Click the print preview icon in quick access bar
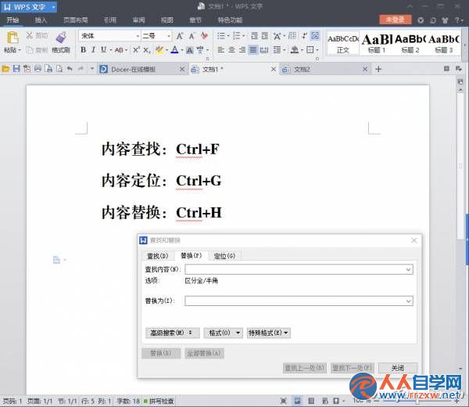 click(x=59, y=69)
